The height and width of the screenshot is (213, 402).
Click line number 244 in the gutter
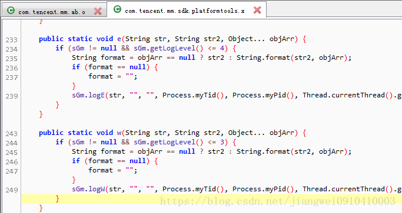click(x=12, y=143)
